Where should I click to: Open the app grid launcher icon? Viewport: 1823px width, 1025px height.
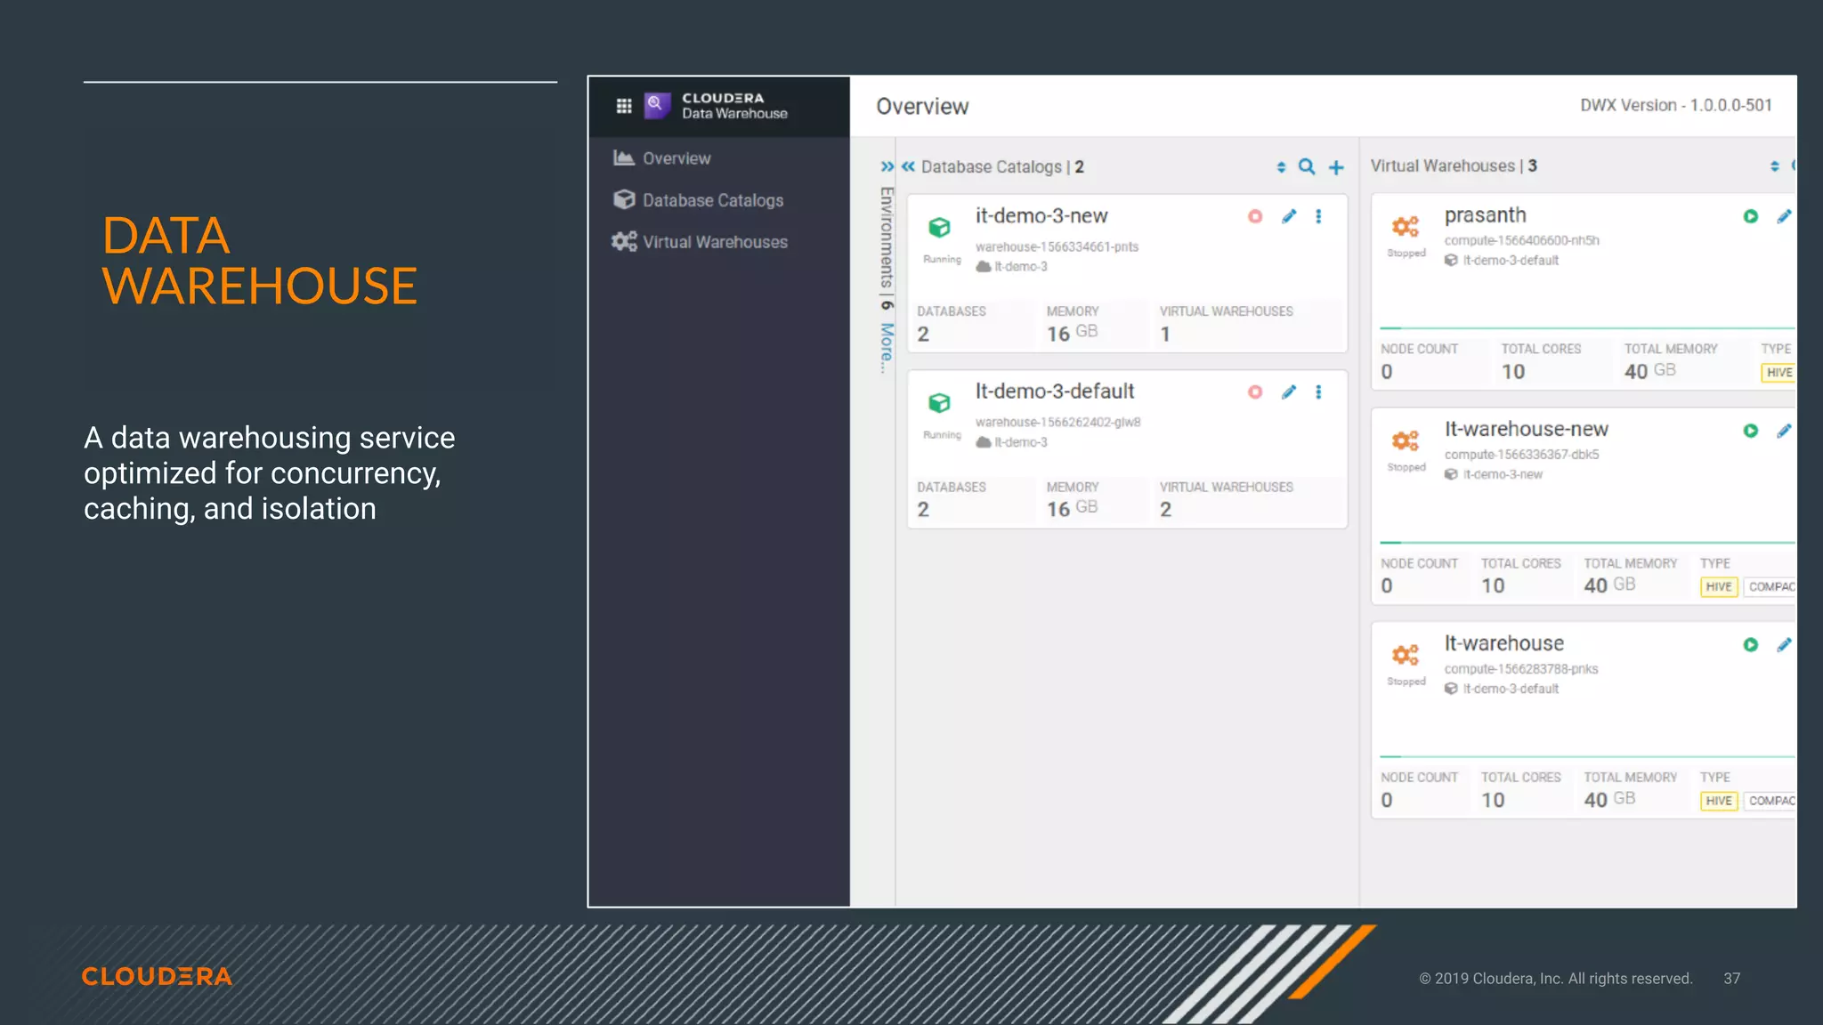pos(624,106)
